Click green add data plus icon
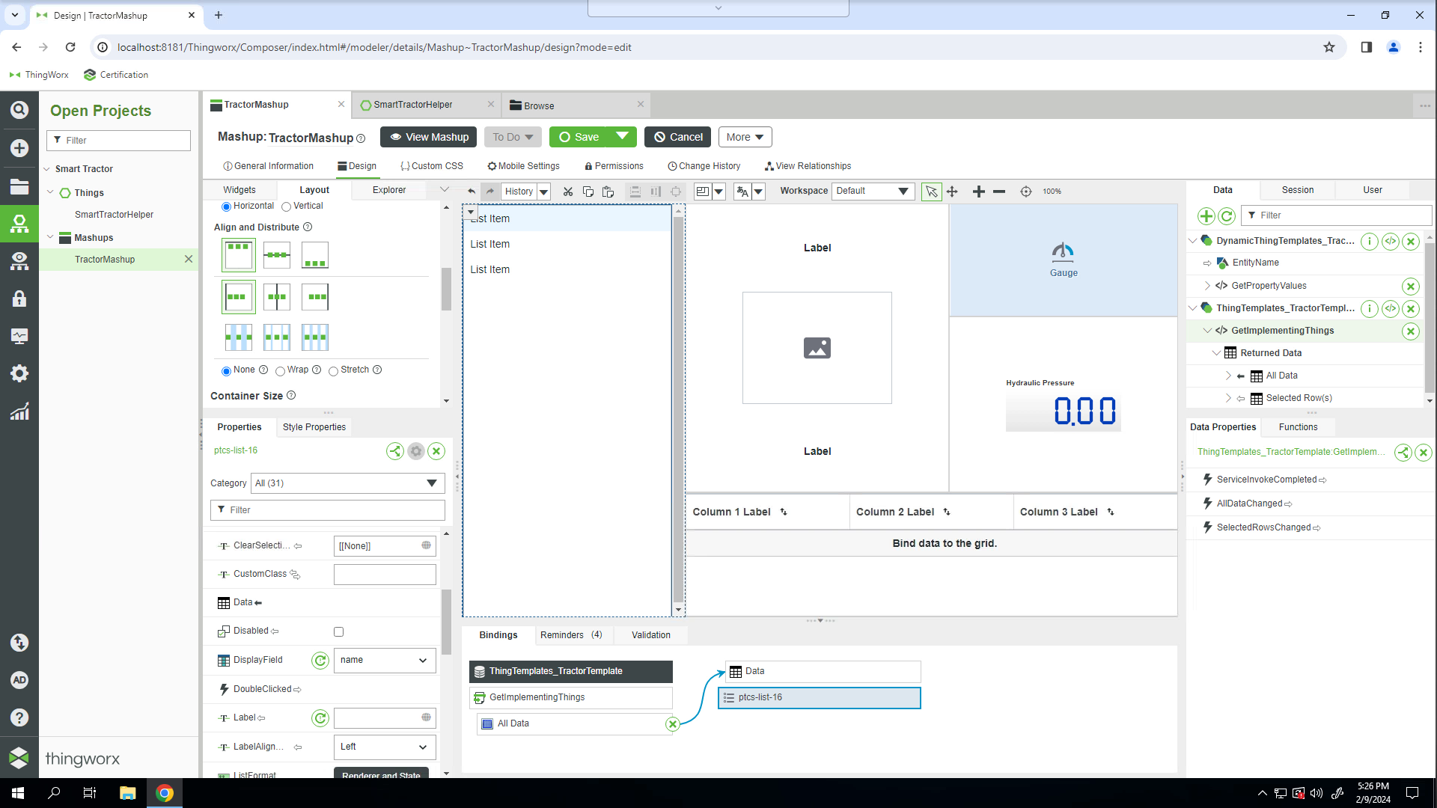The width and height of the screenshot is (1437, 808). (1206, 216)
